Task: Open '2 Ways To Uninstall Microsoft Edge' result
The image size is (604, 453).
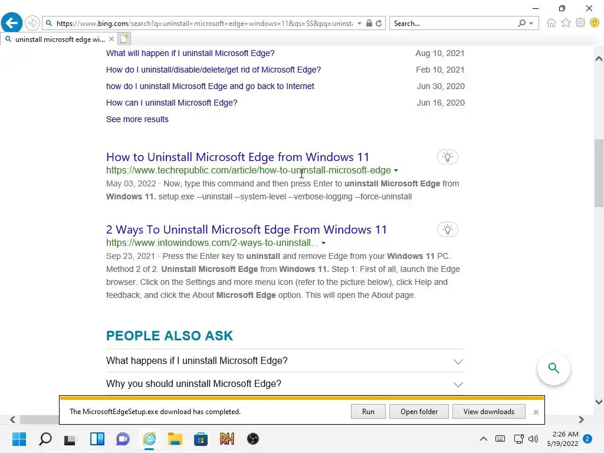Action: (x=246, y=229)
